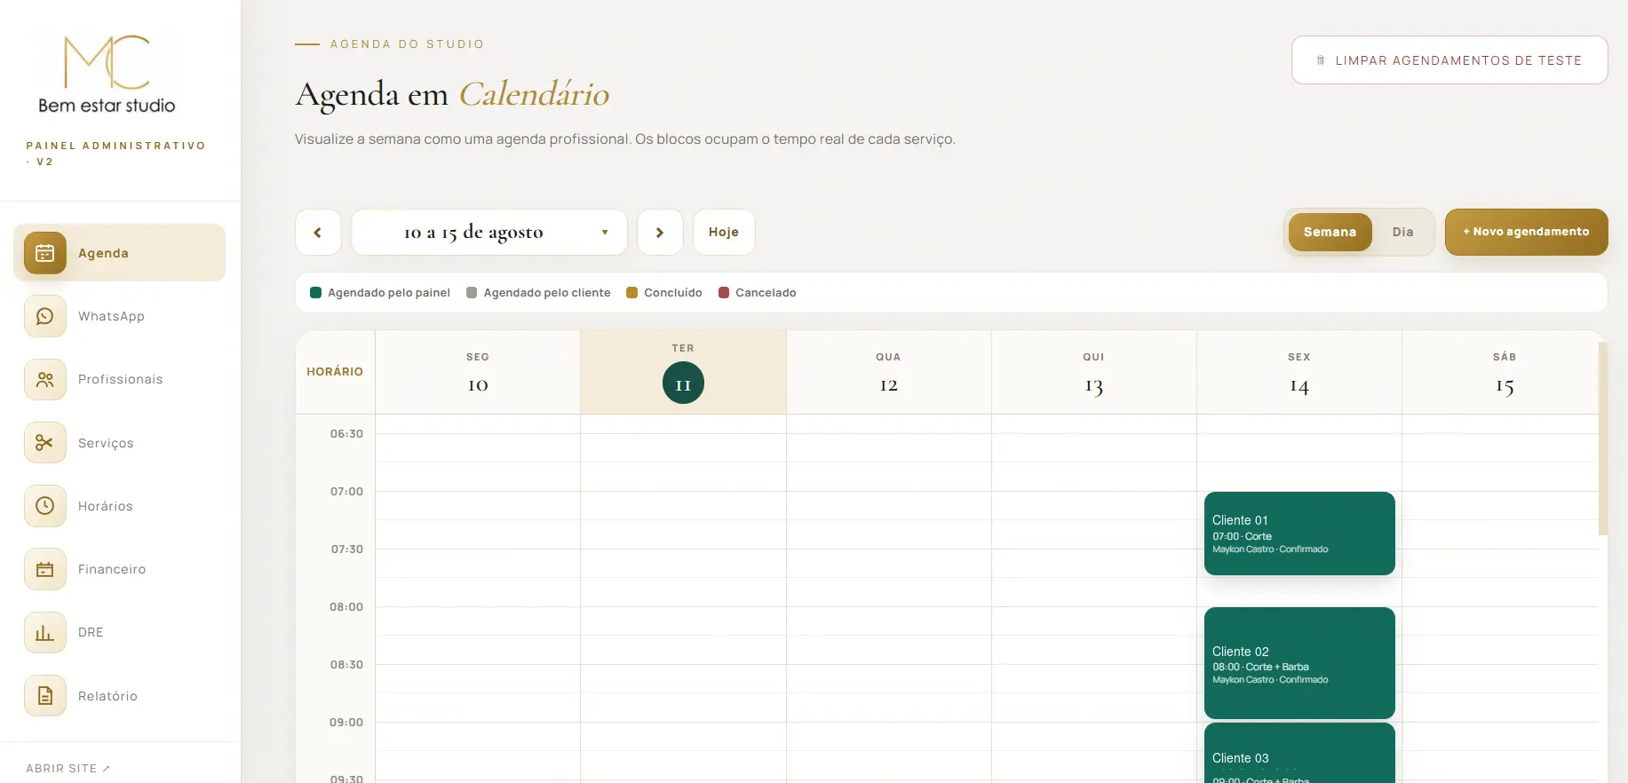The width and height of the screenshot is (1628, 783).
Task: Click the Serviços scissors icon
Action: [45, 442]
